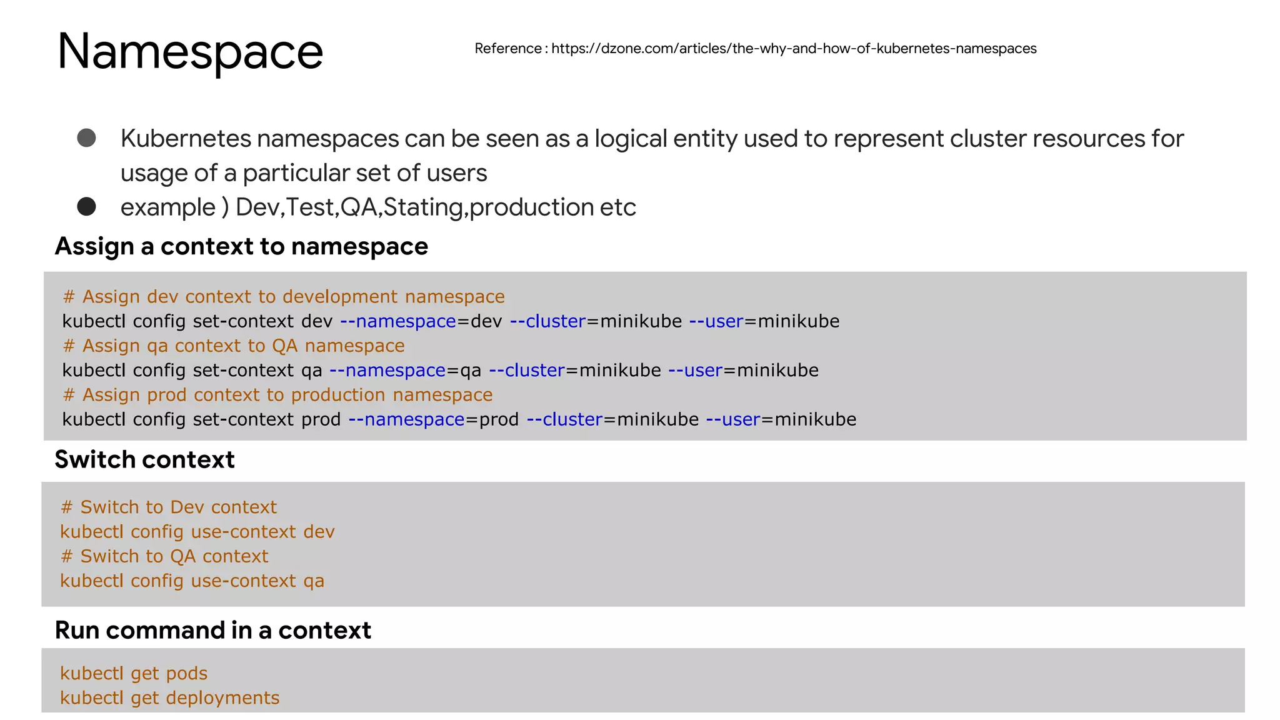Click '# Switch to QA context' comment
The image size is (1280, 720).
tap(164, 556)
